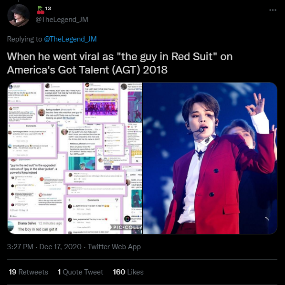Image resolution: width=285 pixels, height=285 pixels.
Task: View the 19 Retweets list
Action: point(28,272)
